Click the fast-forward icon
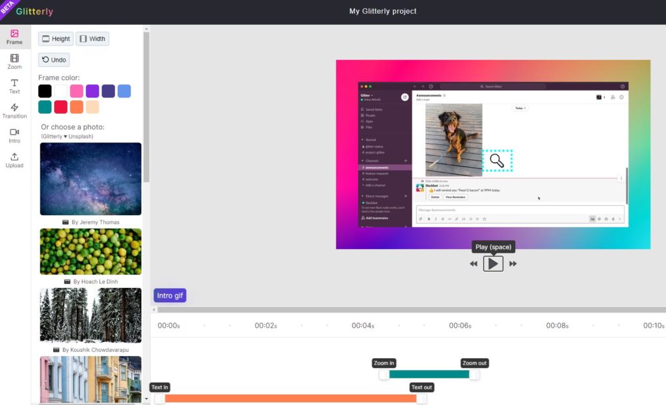Viewport: 666px width, 405px height. click(x=513, y=264)
